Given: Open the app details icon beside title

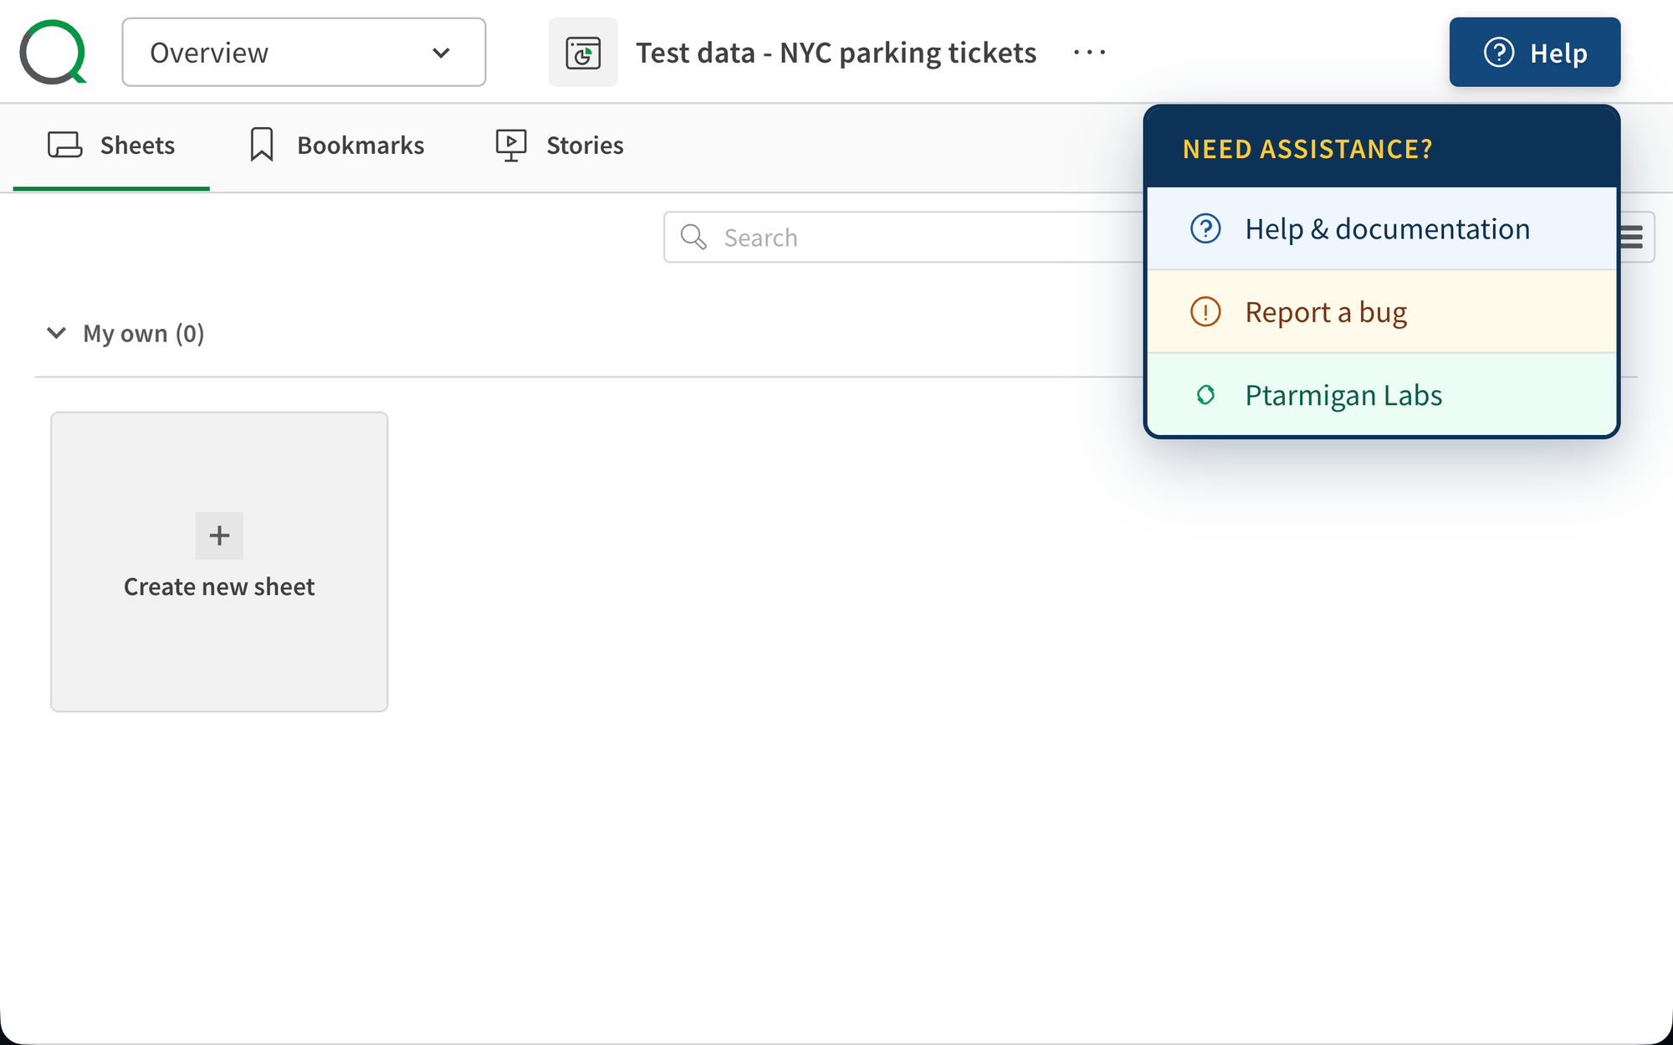Looking at the screenshot, I should [x=583, y=53].
